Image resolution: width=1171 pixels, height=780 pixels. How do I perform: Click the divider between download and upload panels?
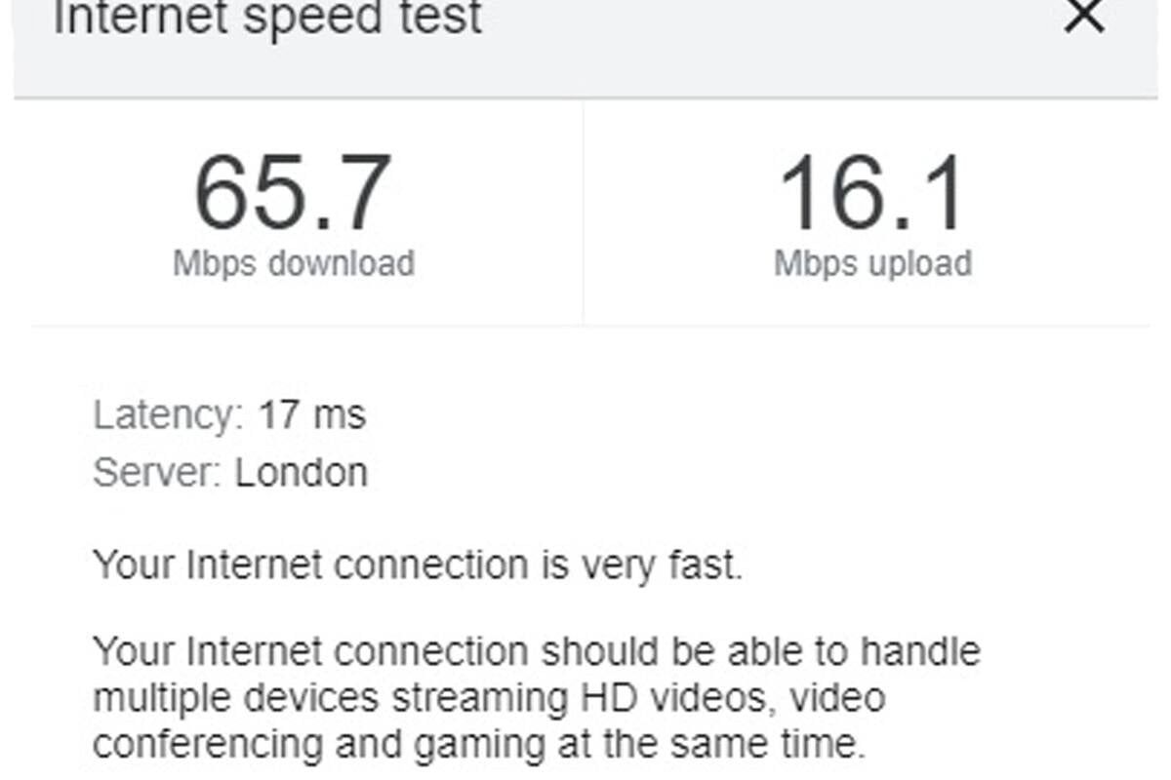coord(584,213)
